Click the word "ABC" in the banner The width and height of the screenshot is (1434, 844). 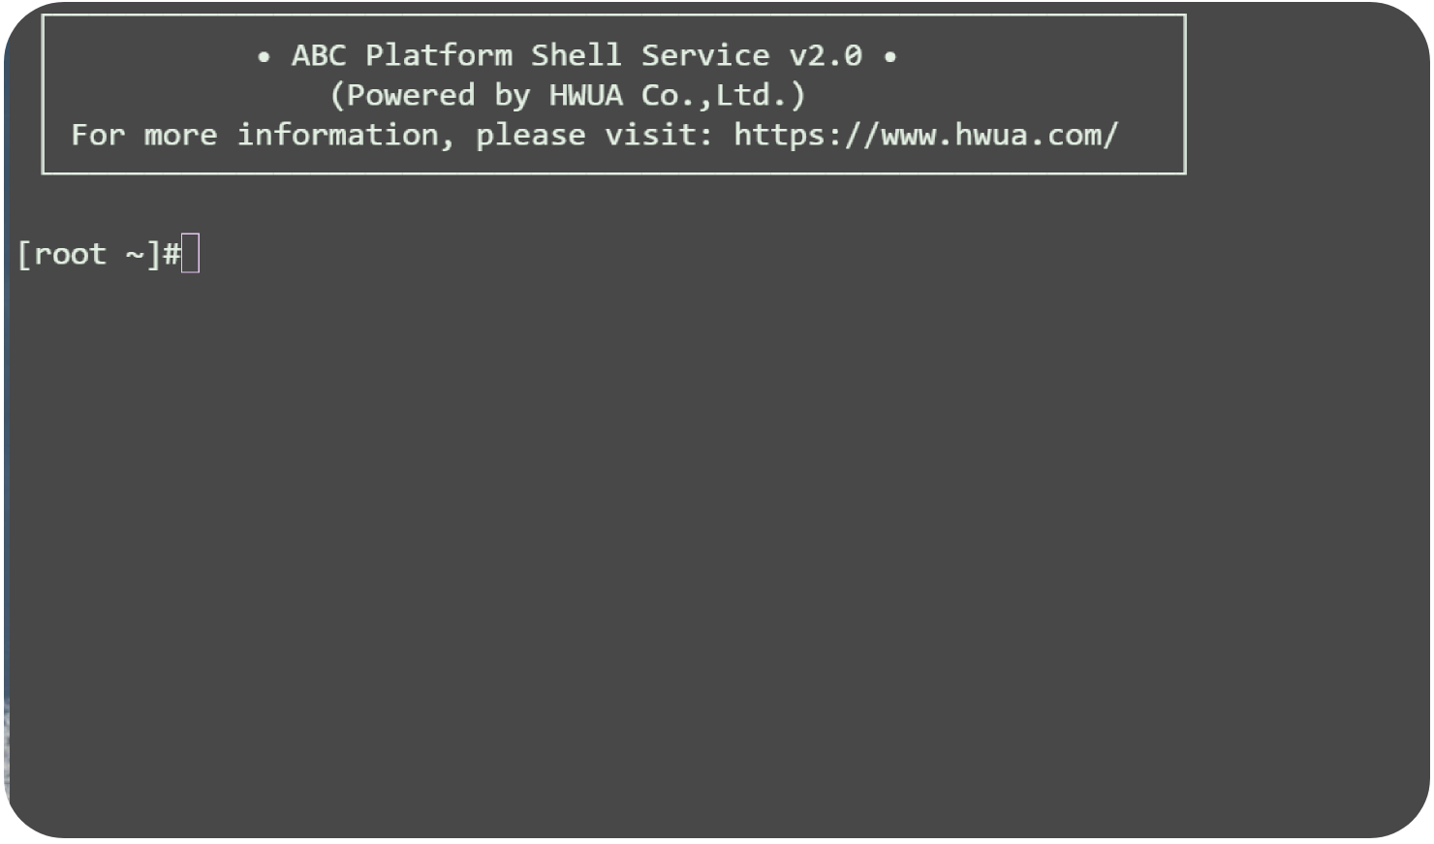pyautogui.click(x=319, y=55)
